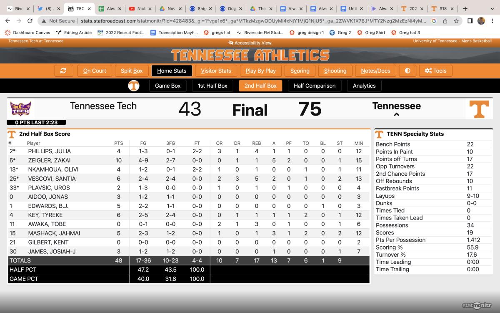Image resolution: width=500 pixels, height=313 pixels.
Task: Click the browser address bar URL
Action: tap(253, 21)
